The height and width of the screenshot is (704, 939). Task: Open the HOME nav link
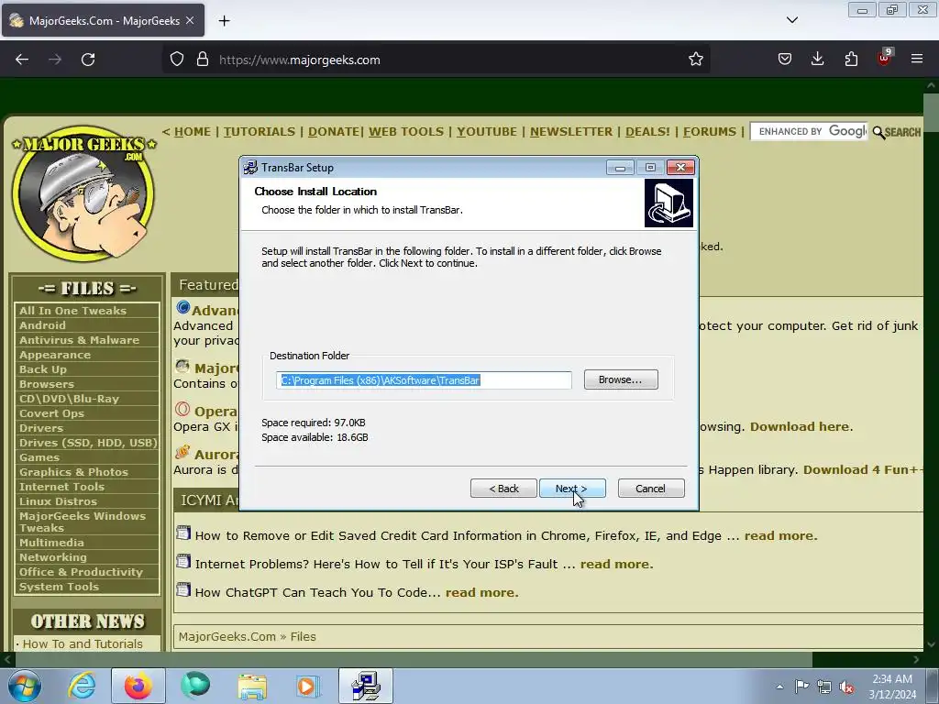(x=193, y=132)
